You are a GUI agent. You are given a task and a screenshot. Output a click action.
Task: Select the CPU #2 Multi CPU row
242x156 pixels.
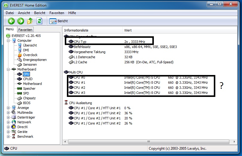pos(138,88)
